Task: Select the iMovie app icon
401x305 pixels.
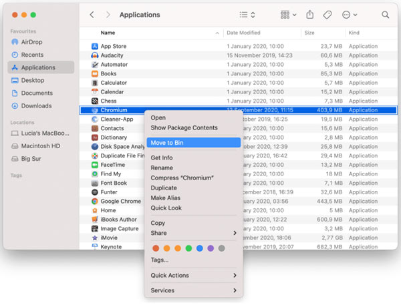Action: tap(95, 238)
